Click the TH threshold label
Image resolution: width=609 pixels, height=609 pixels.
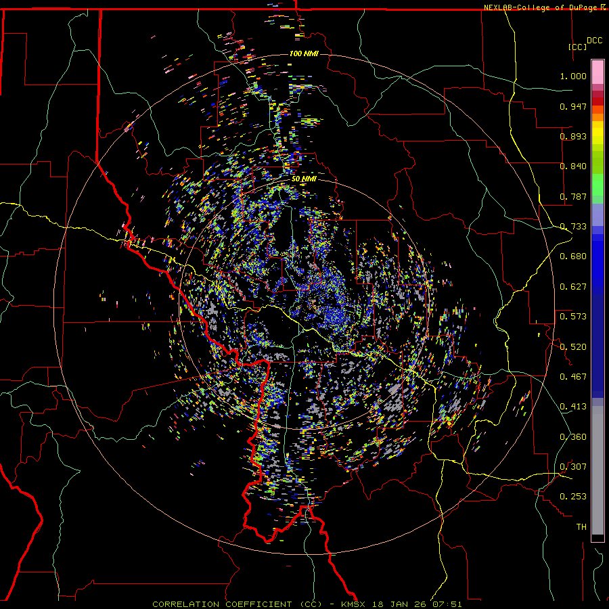click(581, 527)
